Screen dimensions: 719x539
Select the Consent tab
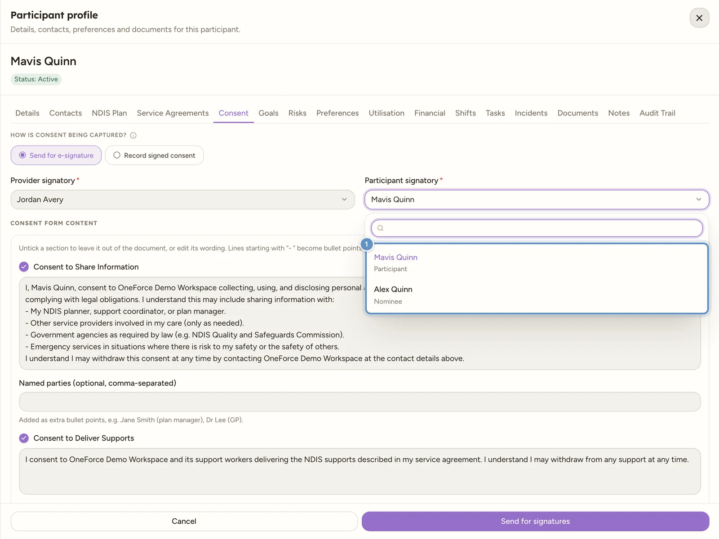tap(233, 113)
